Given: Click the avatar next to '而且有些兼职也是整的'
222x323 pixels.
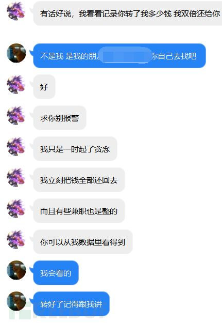Looking at the screenshot, I should tap(16, 208).
